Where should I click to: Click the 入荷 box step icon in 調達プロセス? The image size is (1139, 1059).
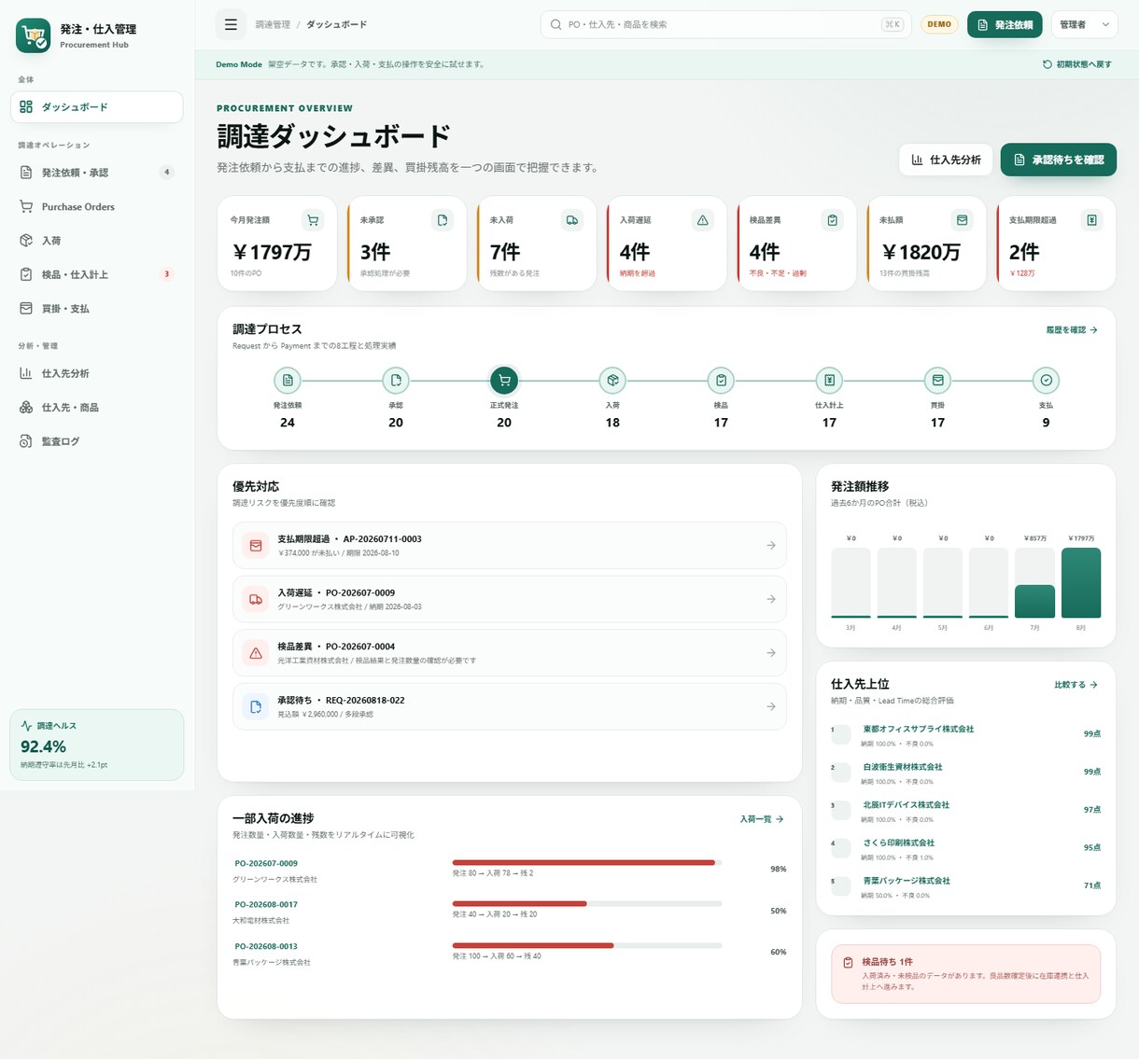point(612,381)
